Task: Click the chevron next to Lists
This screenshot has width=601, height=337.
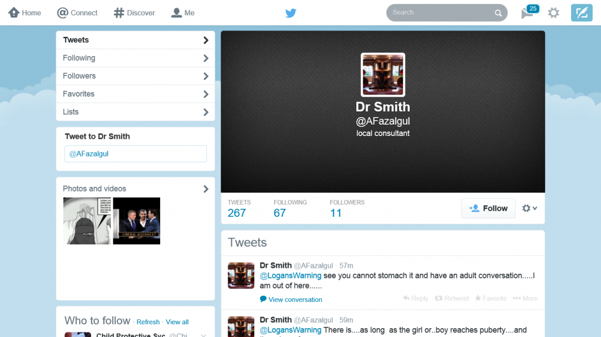Action: click(x=206, y=112)
